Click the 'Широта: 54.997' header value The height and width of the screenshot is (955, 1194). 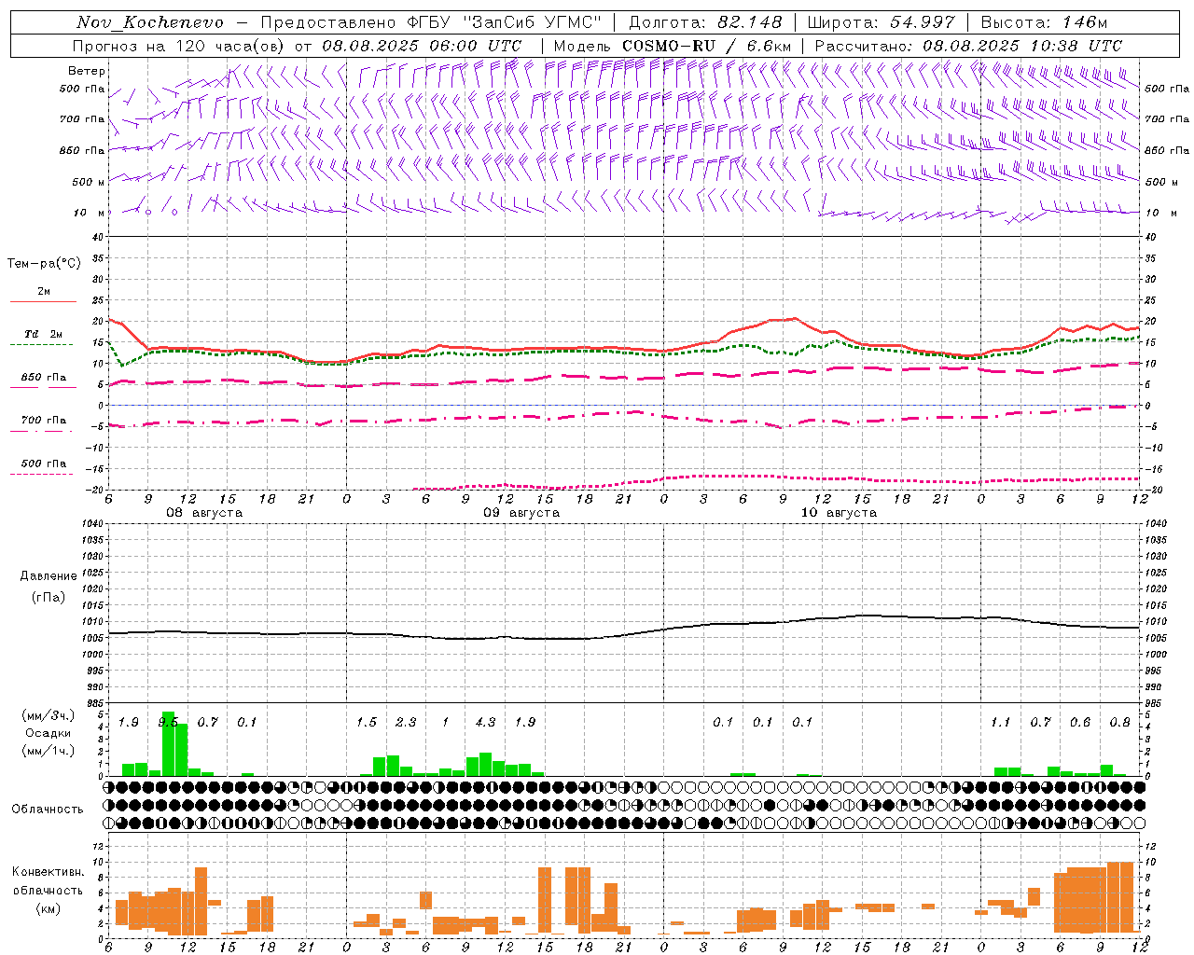coord(882,22)
